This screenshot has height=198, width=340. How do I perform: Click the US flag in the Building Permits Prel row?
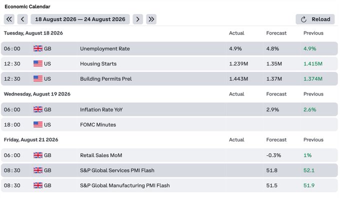point(38,78)
